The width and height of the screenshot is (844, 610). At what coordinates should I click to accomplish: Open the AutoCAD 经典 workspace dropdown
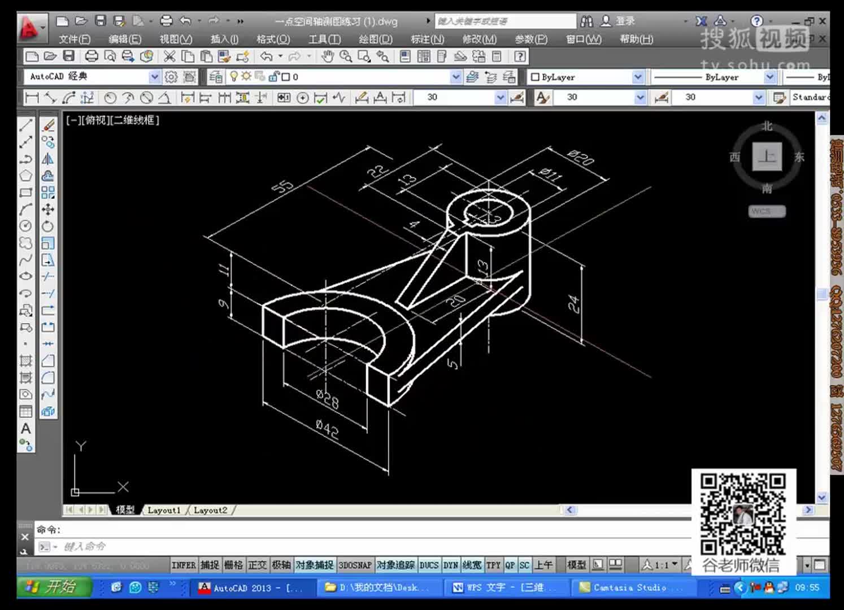click(x=154, y=77)
